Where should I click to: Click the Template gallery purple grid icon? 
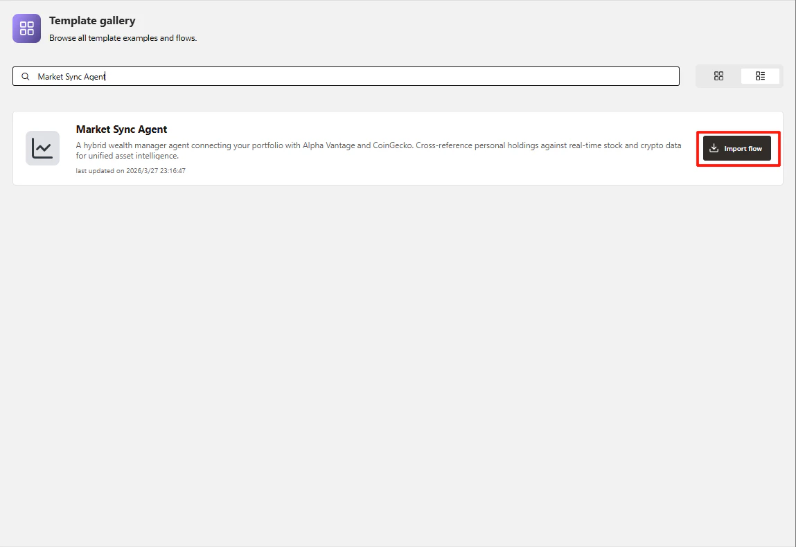tap(26, 28)
